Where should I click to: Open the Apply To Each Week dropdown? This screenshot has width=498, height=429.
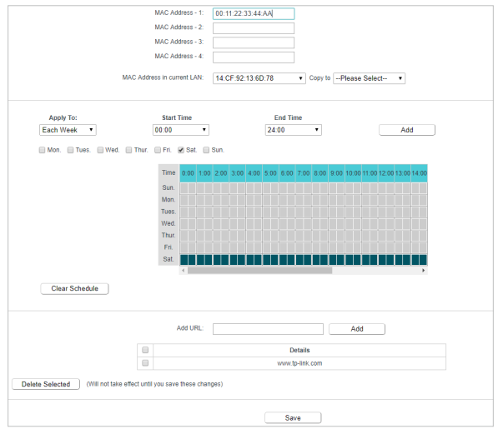[x=68, y=130]
